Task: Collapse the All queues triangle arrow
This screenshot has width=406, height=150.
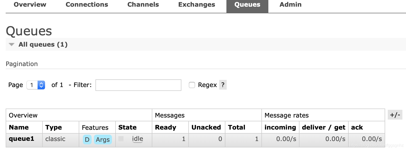Action: coord(12,45)
